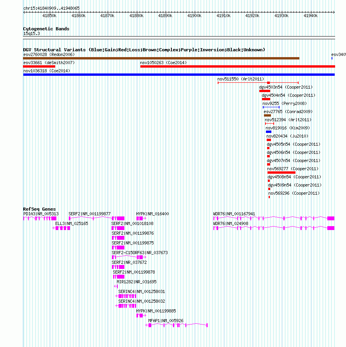Open the WDR76|NM_024908 transcript label
Viewport: 346px width, 347px height.
tap(231, 223)
